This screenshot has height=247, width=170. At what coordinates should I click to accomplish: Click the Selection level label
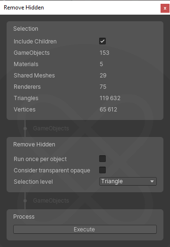coord(33,182)
